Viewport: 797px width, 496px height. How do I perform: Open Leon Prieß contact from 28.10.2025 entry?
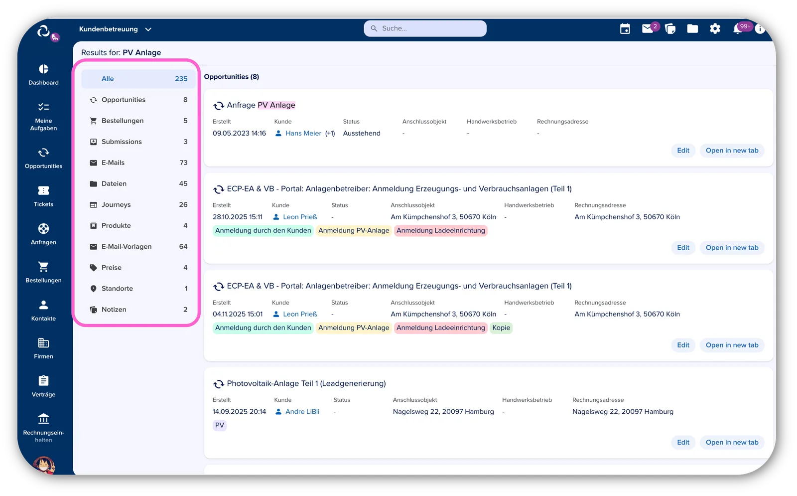point(300,217)
